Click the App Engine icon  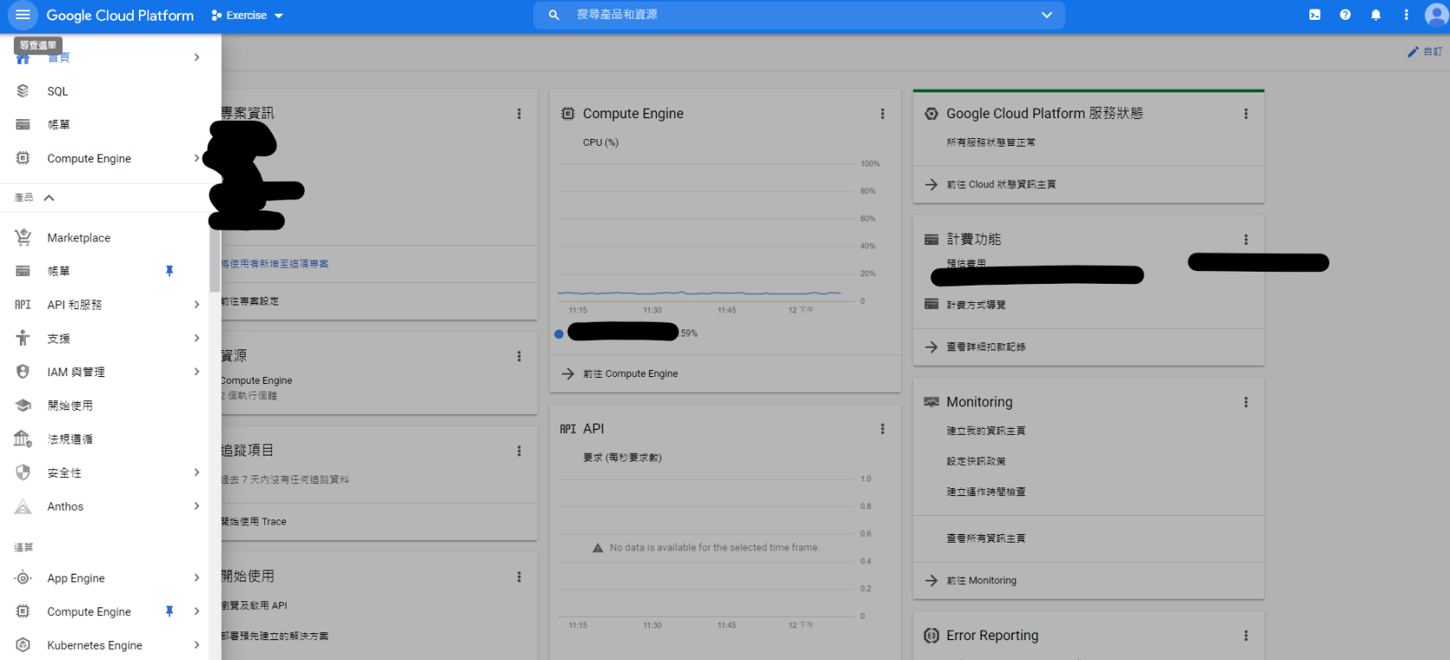[x=23, y=578]
